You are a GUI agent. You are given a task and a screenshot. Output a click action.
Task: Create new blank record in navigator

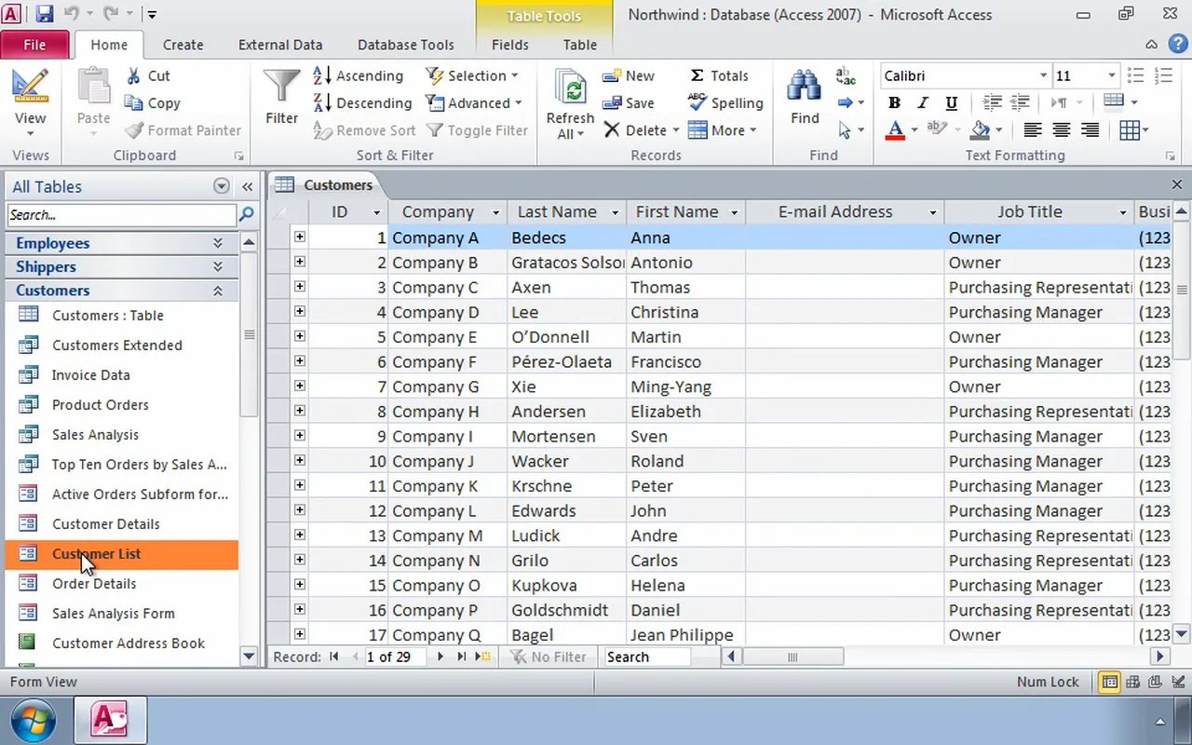click(x=482, y=657)
